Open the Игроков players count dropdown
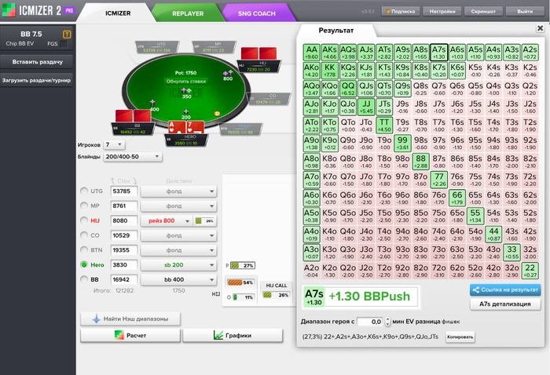Image resolution: width=550 pixels, height=375 pixels. pyautogui.click(x=114, y=144)
